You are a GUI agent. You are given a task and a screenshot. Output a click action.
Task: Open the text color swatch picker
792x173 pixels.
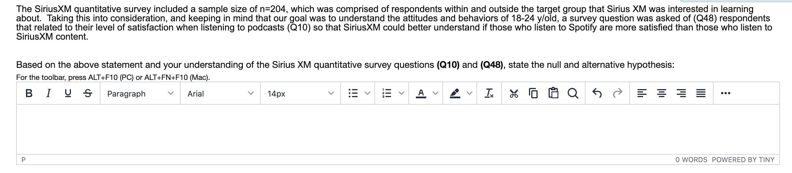[421, 94]
